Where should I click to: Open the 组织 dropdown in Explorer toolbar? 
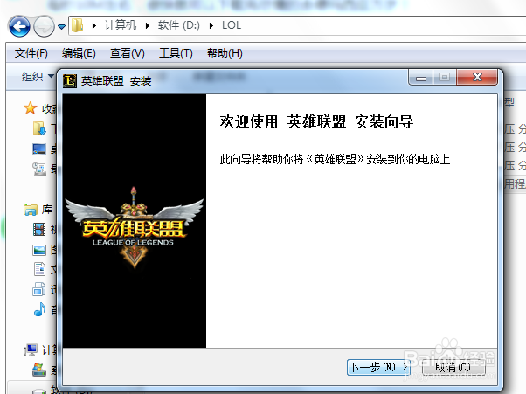point(38,77)
